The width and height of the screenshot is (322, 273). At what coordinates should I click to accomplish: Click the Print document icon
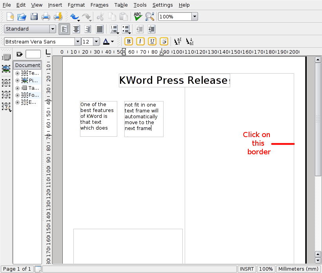tap(46, 16)
